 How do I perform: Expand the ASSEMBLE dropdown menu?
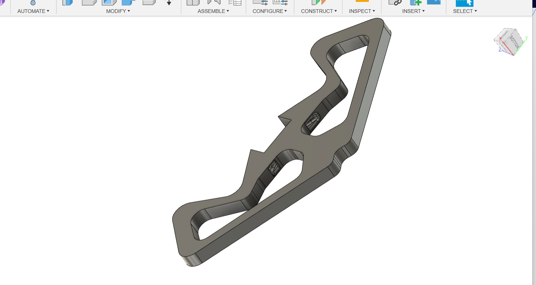[213, 11]
